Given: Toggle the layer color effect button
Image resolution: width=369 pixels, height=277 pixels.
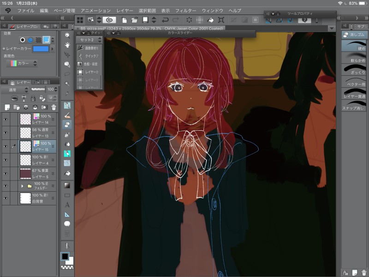Looking at the screenshot, I should (x=47, y=40).
